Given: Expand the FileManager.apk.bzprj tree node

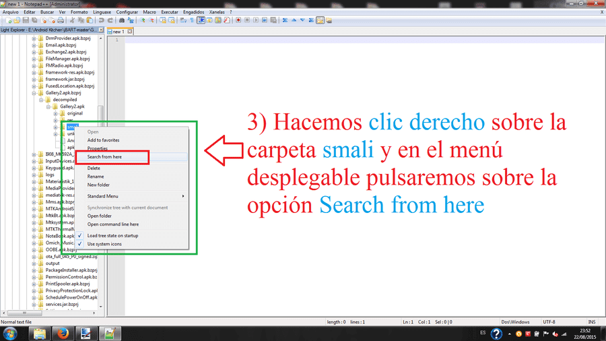Looking at the screenshot, I should [x=34, y=59].
